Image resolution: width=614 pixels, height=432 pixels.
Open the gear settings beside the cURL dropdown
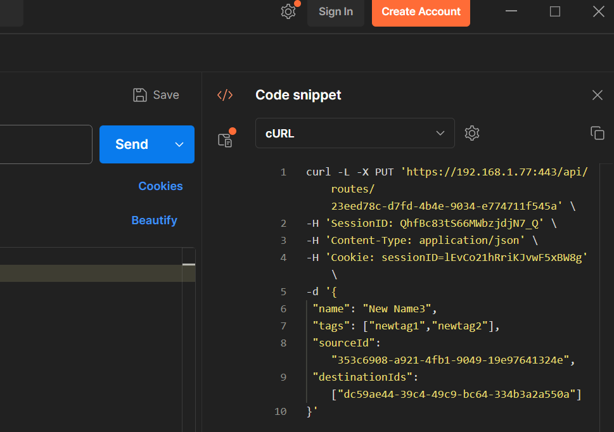[471, 133]
